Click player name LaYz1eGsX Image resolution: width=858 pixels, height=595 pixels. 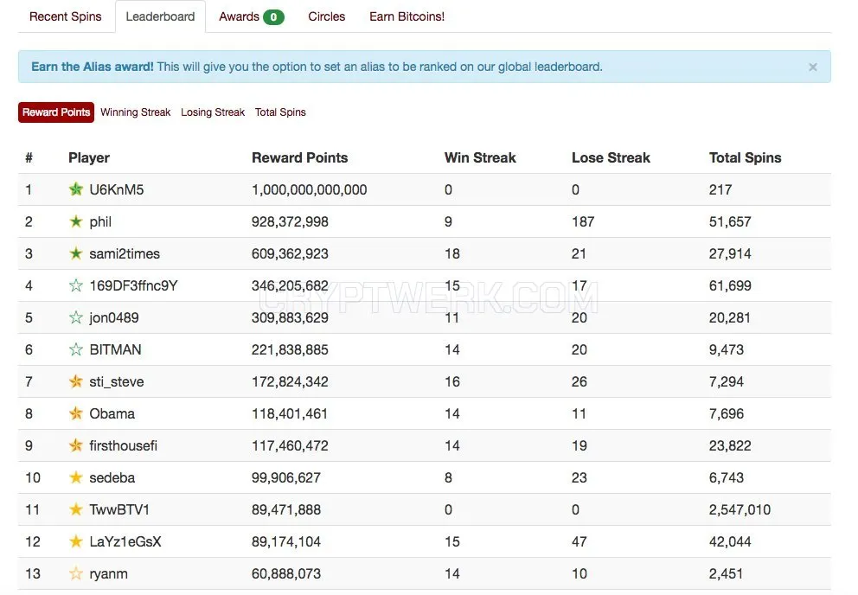(x=125, y=542)
